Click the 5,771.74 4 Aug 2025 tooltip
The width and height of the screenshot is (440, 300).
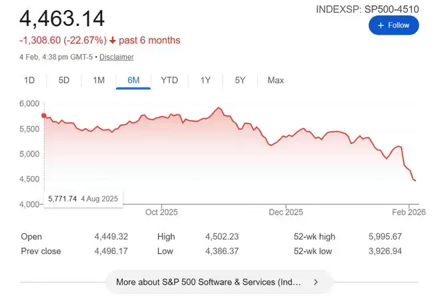pos(83,199)
